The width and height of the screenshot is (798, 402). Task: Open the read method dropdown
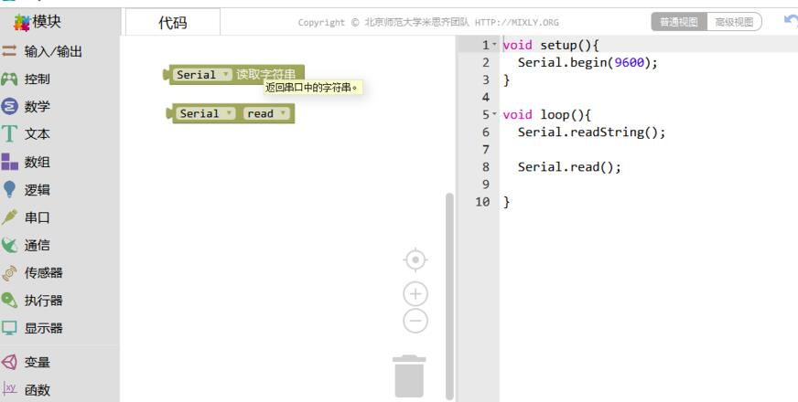[x=266, y=114]
